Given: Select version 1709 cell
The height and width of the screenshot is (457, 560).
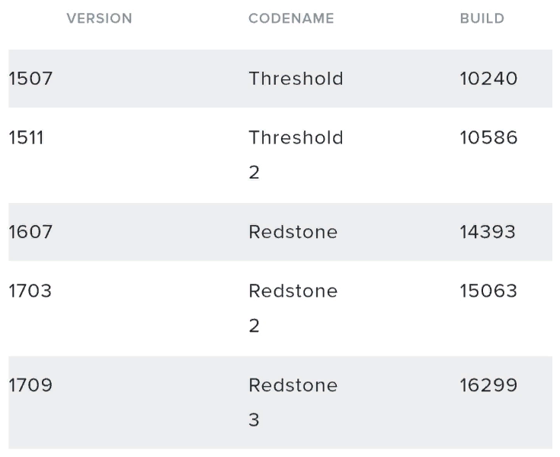Looking at the screenshot, I should tap(30, 386).
